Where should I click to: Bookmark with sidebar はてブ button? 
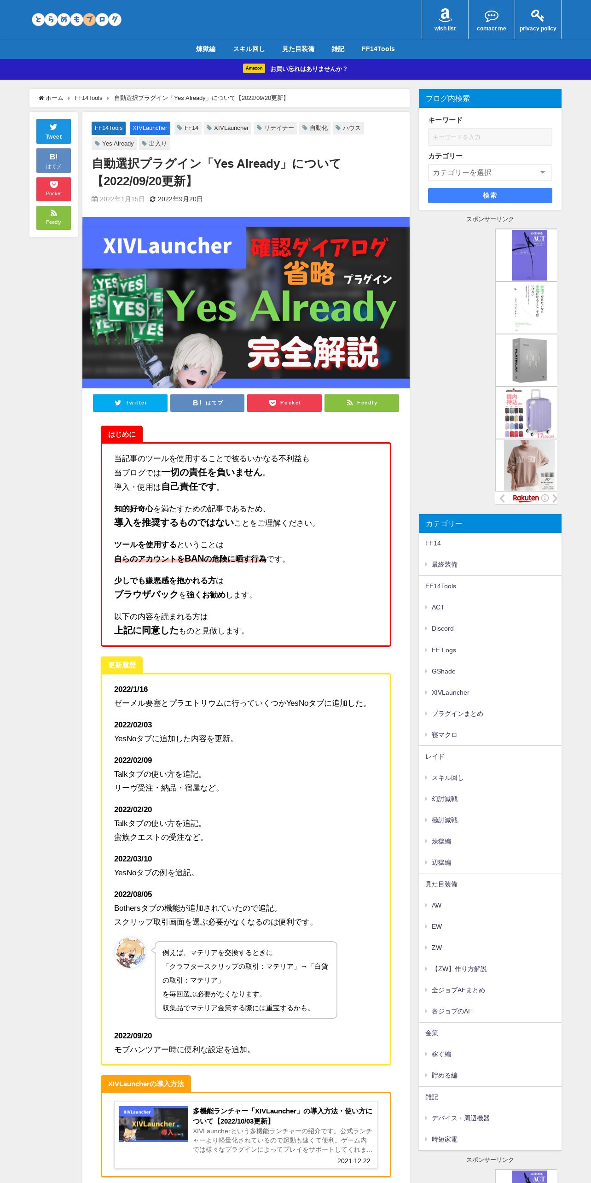tap(53, 160)
